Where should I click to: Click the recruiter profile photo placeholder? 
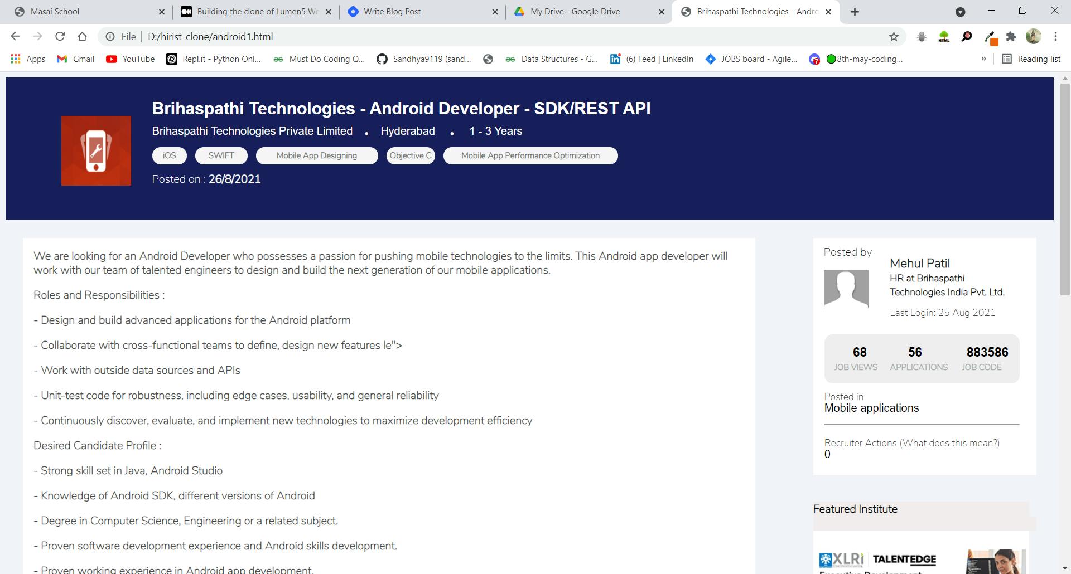(x=846, y=289)
